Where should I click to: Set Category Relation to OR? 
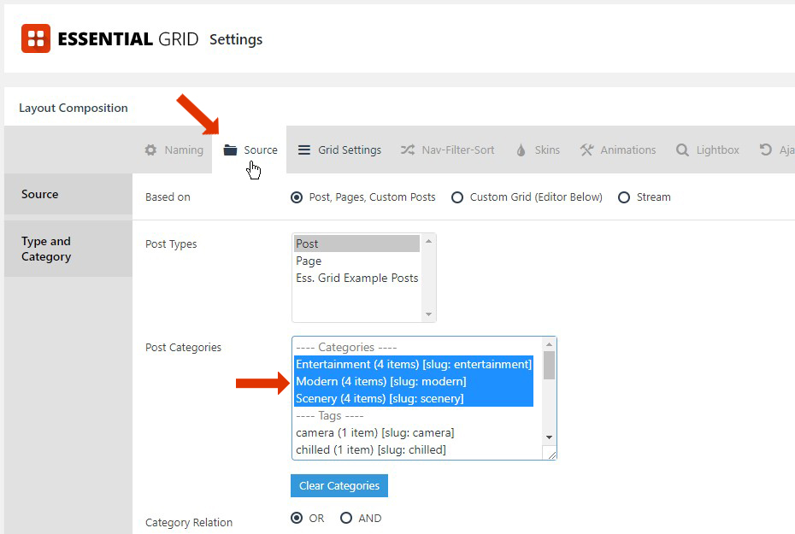(297, 518)
